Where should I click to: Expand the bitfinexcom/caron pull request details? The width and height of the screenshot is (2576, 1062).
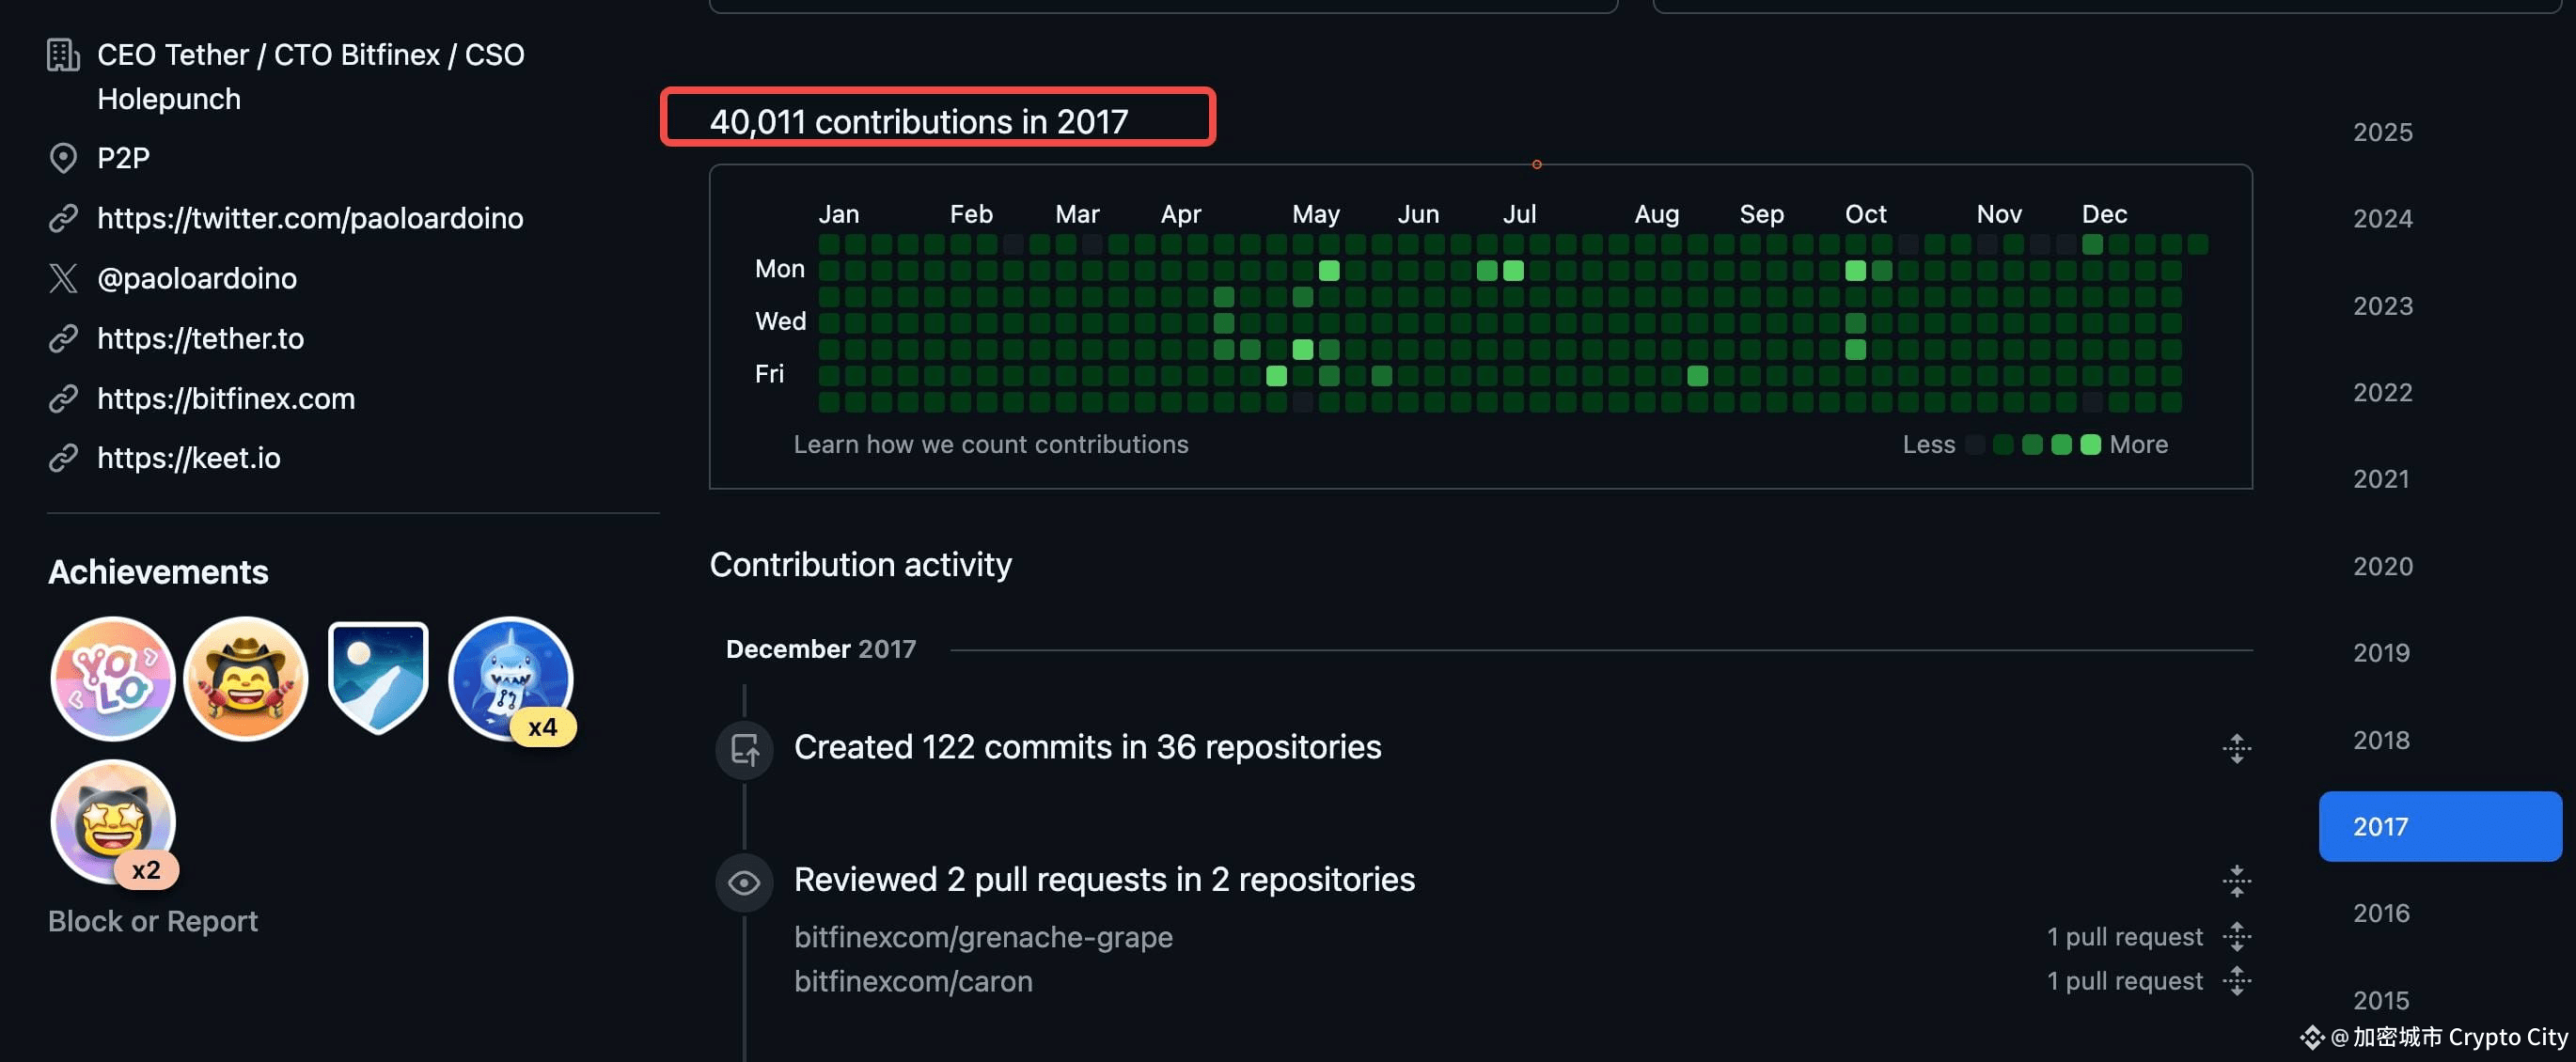2236,981
